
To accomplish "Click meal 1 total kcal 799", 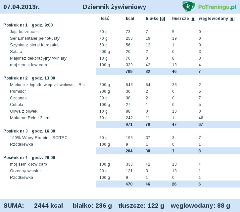I will click(x=129, y=72).
